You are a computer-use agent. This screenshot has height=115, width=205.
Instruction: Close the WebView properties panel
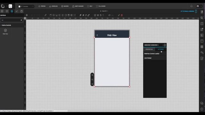coord(165,45)
